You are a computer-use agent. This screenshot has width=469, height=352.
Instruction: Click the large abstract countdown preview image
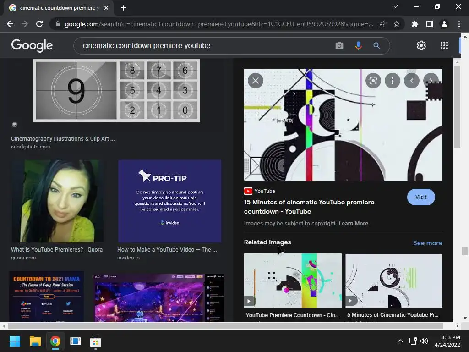[343, 125]
